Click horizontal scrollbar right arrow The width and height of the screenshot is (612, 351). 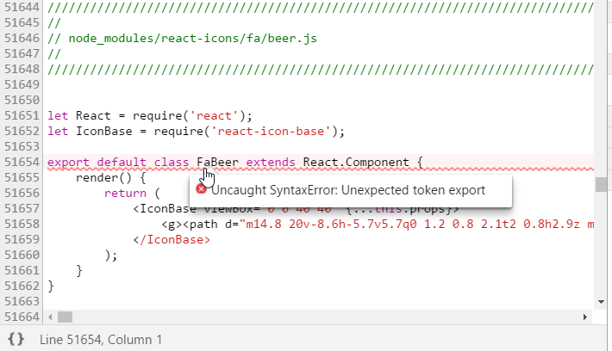click(x=588, y=317)
